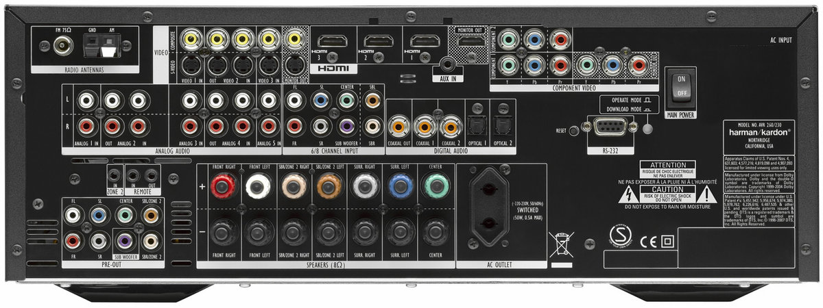The height and width of the screenshot is (308, 823).
Task: Click the green Center positive speaker terminal
Action: 434,185
